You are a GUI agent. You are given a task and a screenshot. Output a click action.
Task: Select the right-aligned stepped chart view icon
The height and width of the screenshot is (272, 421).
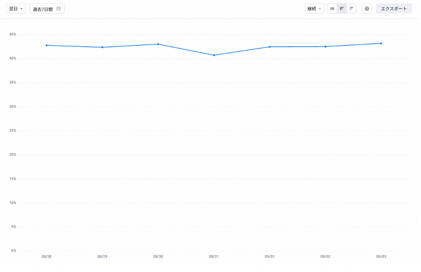pyautogui.click(x=352, y=9)
